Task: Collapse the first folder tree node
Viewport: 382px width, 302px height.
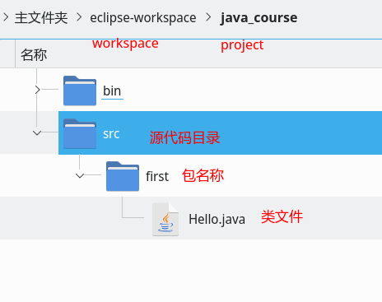Action: coord(80,176)
